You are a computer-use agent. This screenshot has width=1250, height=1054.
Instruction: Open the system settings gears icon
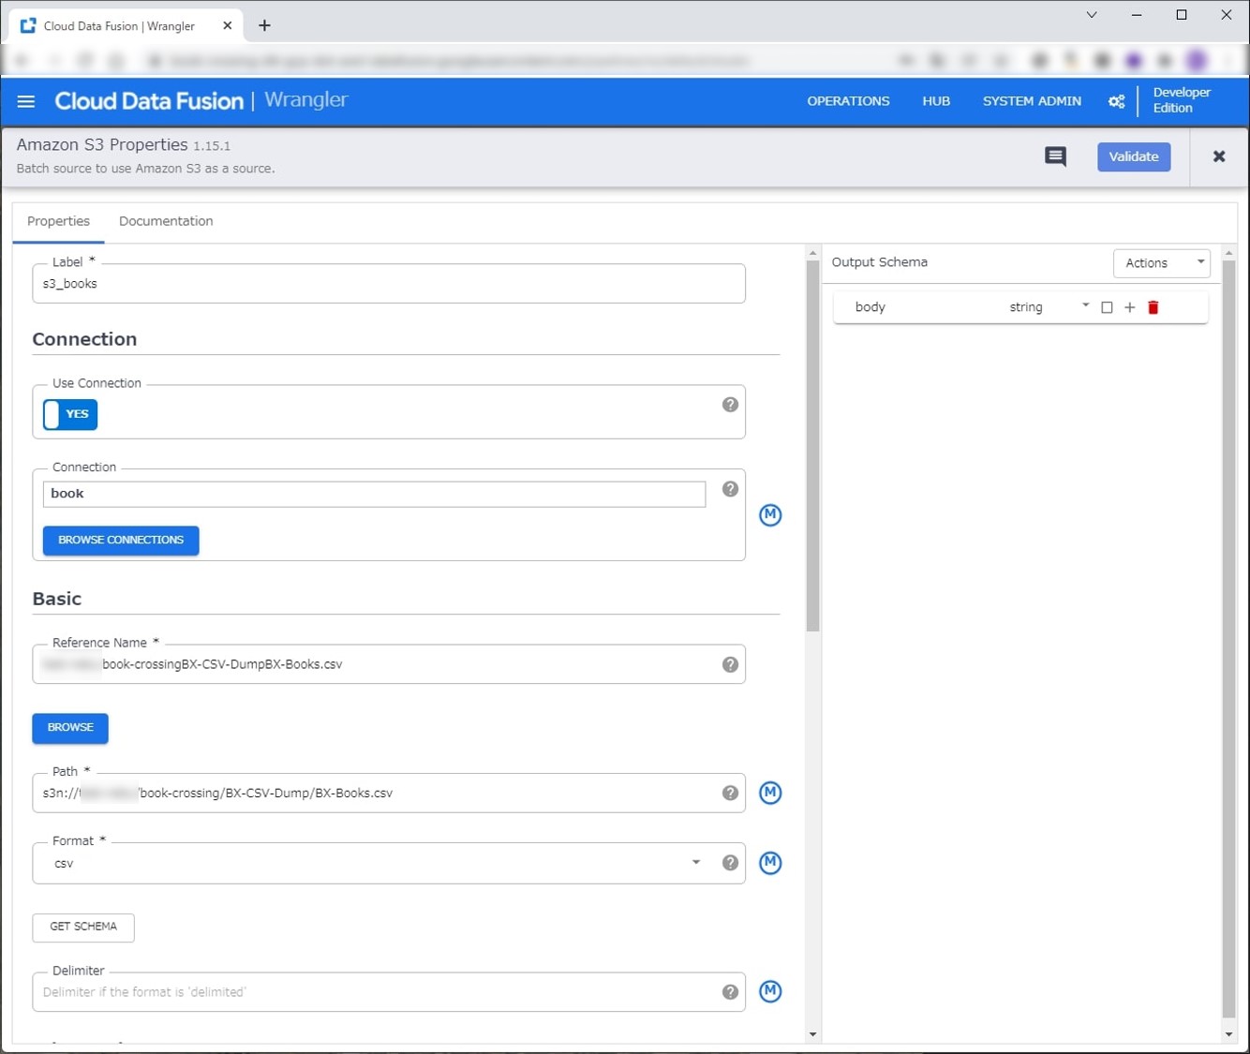[x=1116, y=101]
